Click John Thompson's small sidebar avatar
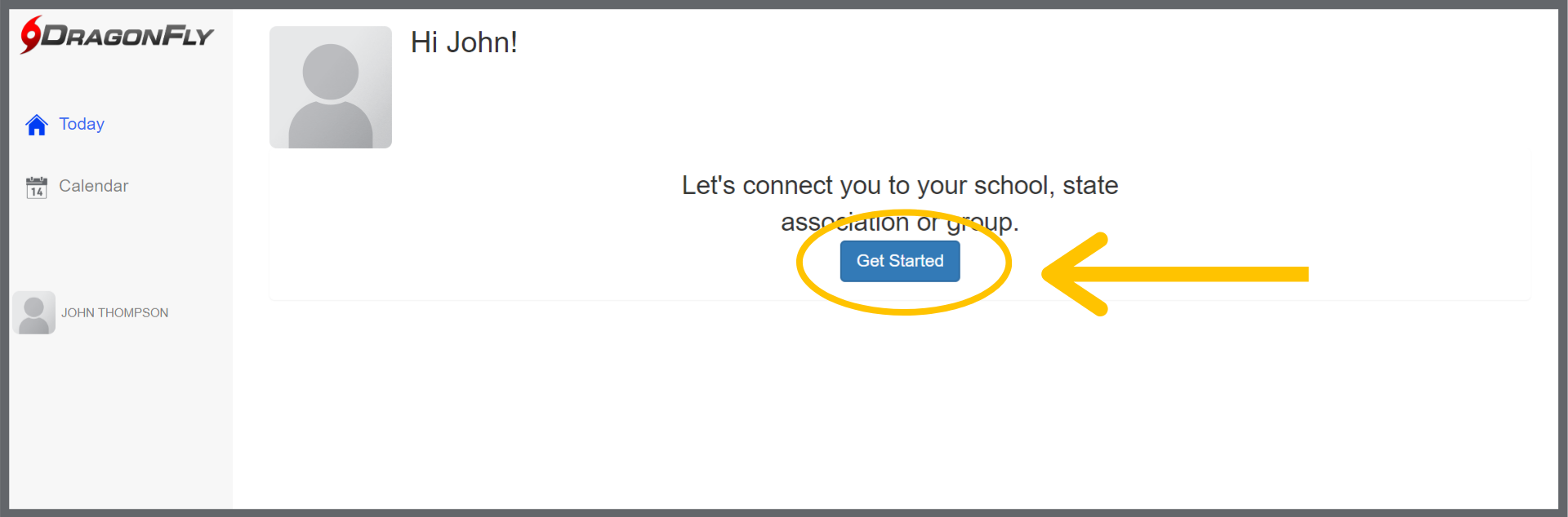Viewport: 1568px width, 517px height. pos(34,313)
